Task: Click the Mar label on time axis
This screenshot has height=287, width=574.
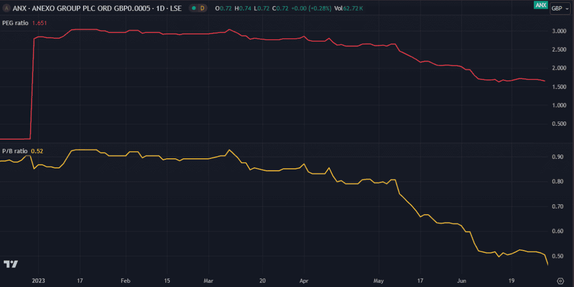Action: 209,280
